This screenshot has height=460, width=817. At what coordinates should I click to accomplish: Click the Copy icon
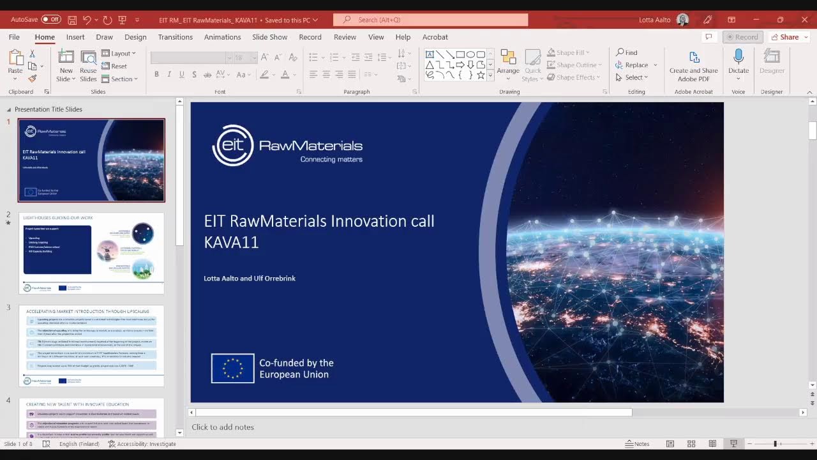tap(33, 66)
